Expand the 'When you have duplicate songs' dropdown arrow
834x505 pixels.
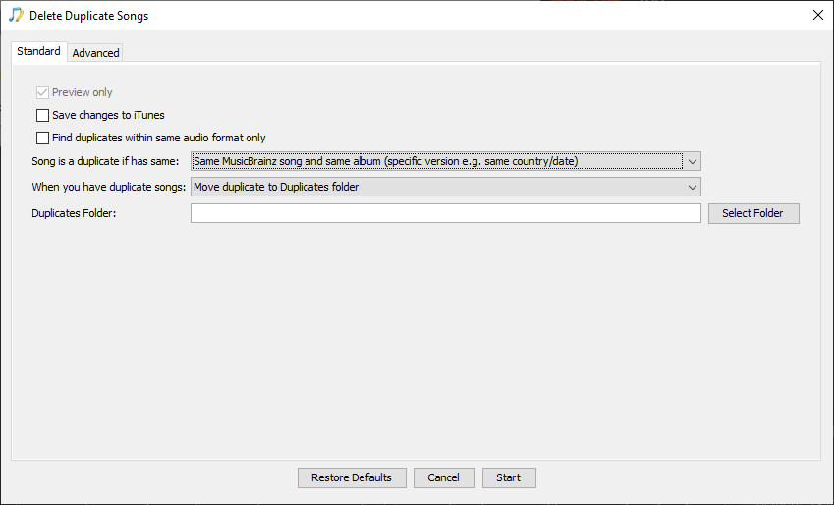(x=692, y=187)
